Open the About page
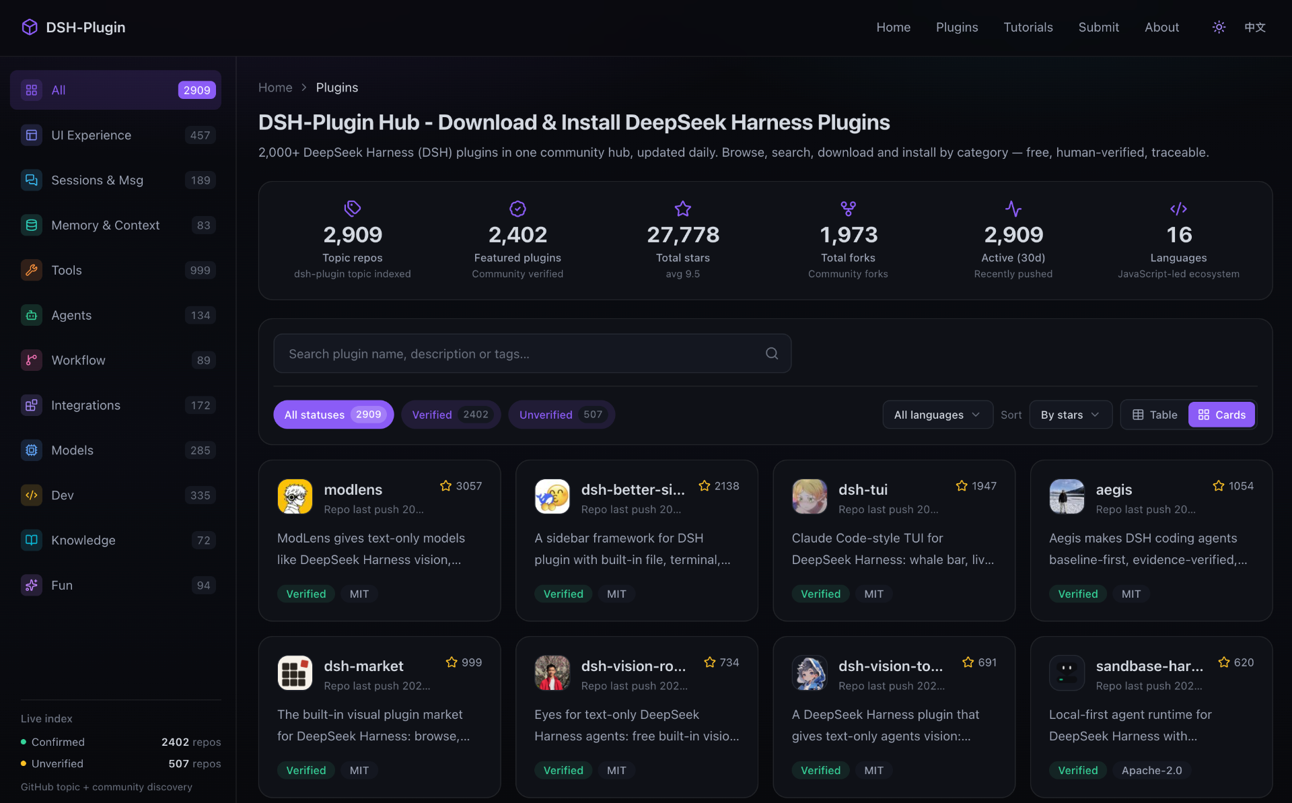The image size is (1292, 803). (1161, 27)
